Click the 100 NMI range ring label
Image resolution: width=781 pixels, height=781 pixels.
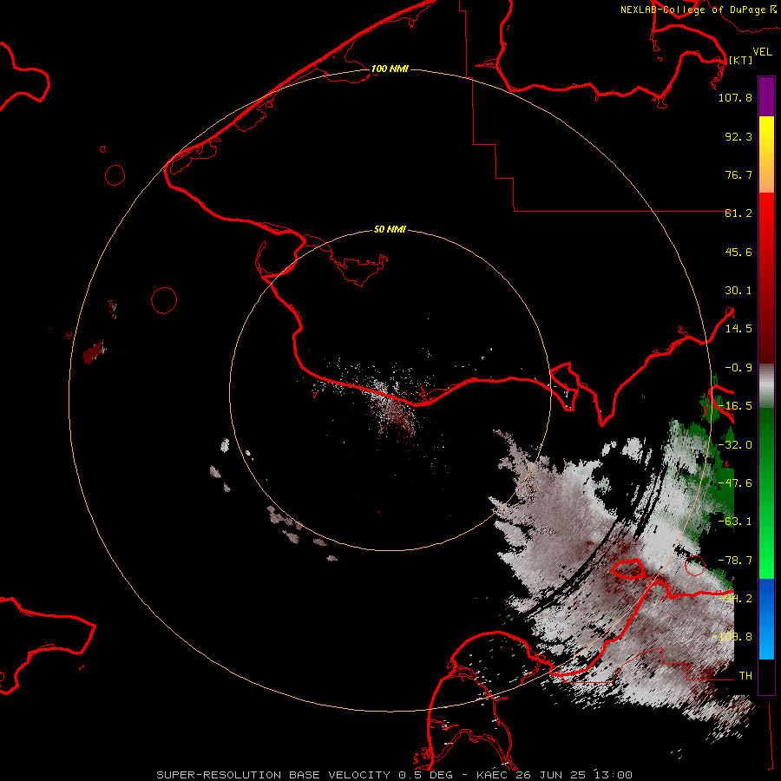coord(390,69)
